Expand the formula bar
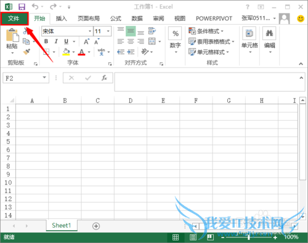 click(x=301, y=78)
